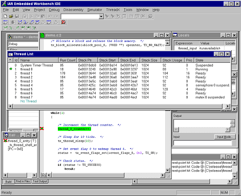The height and width of the screenshot is (196, 241).
Task: Click the f() function button under the editor
Action: click(x=44, y=175)
